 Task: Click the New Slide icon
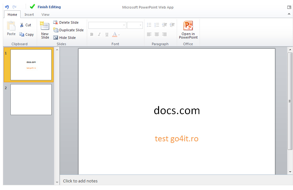[x=44, y=26]
